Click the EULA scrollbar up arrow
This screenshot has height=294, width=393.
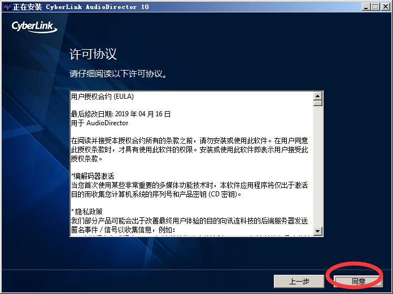(x=318, y=96)
